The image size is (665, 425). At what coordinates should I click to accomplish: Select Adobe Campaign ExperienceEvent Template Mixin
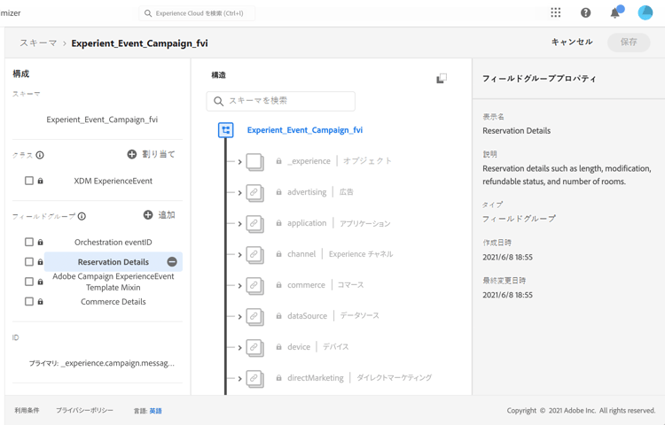click(113, 282)
